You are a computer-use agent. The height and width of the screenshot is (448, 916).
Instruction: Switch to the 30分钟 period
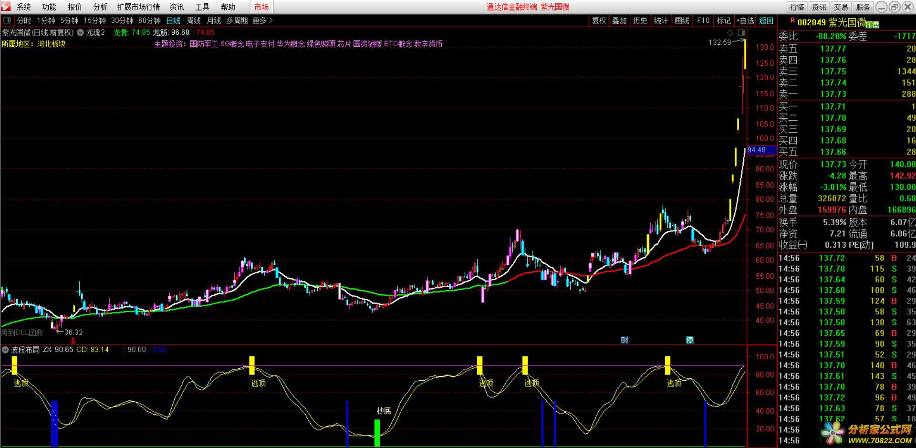(x=122, y=21)
